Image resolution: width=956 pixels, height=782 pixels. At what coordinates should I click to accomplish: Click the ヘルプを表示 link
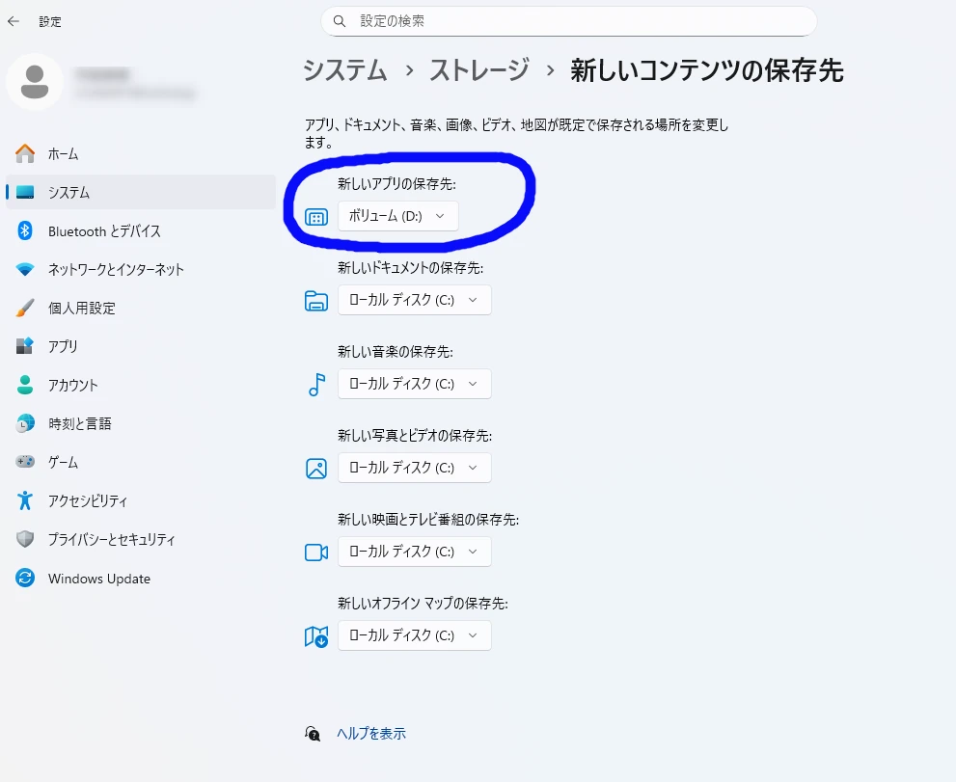[372, 733]
